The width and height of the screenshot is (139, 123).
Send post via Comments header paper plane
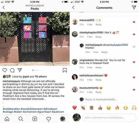pos(134,7)
